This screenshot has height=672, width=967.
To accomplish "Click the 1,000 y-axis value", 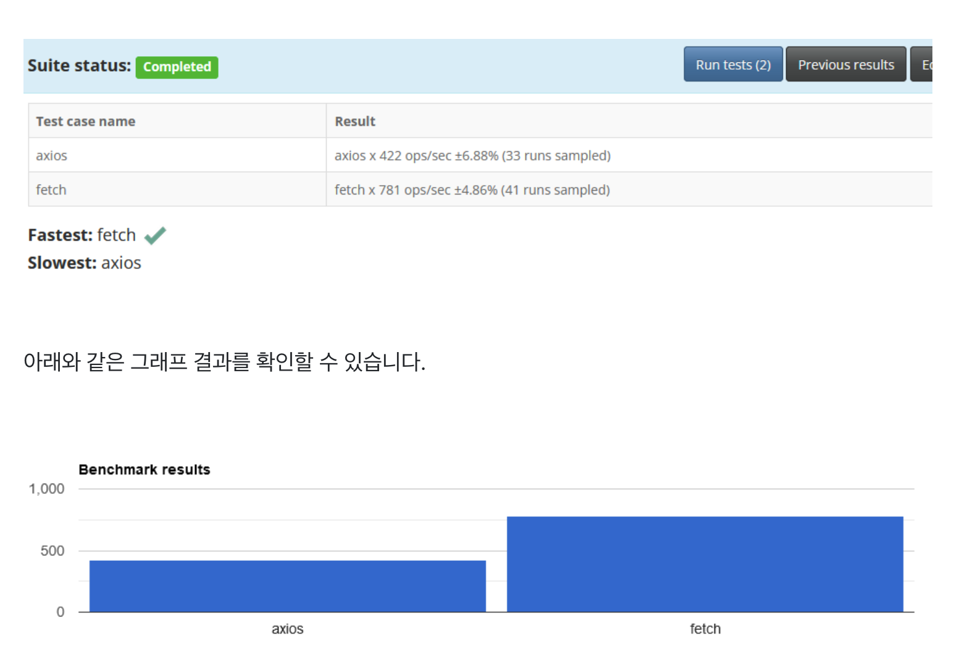I will pos(46,489).
